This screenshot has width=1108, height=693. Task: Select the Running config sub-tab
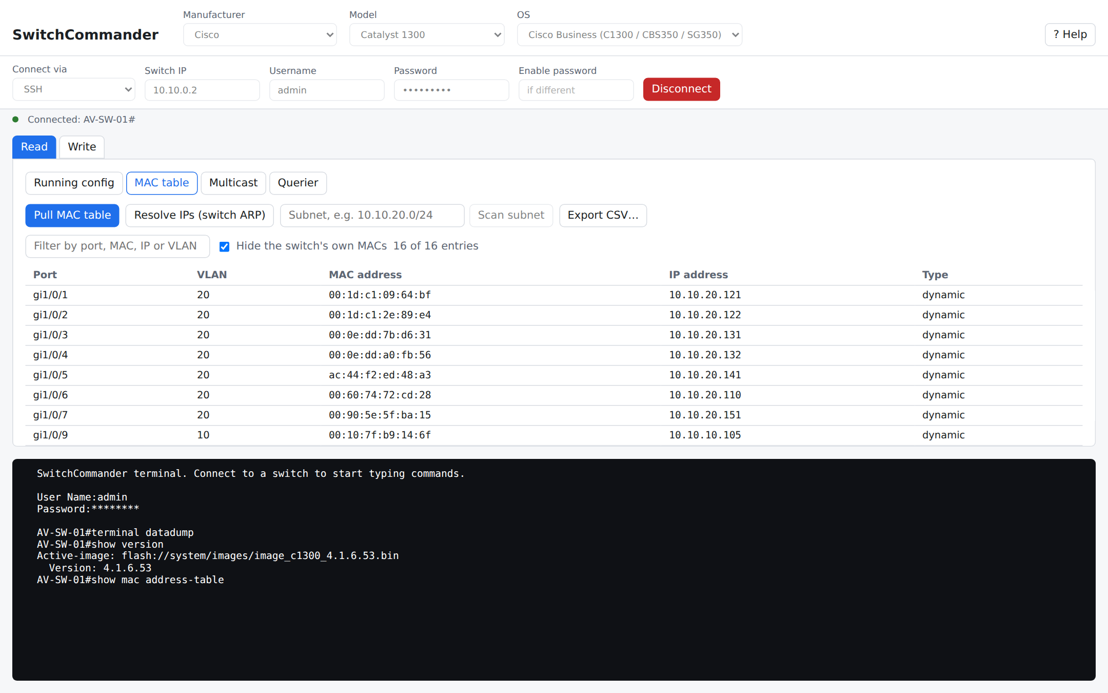click(x=74, y=183)
